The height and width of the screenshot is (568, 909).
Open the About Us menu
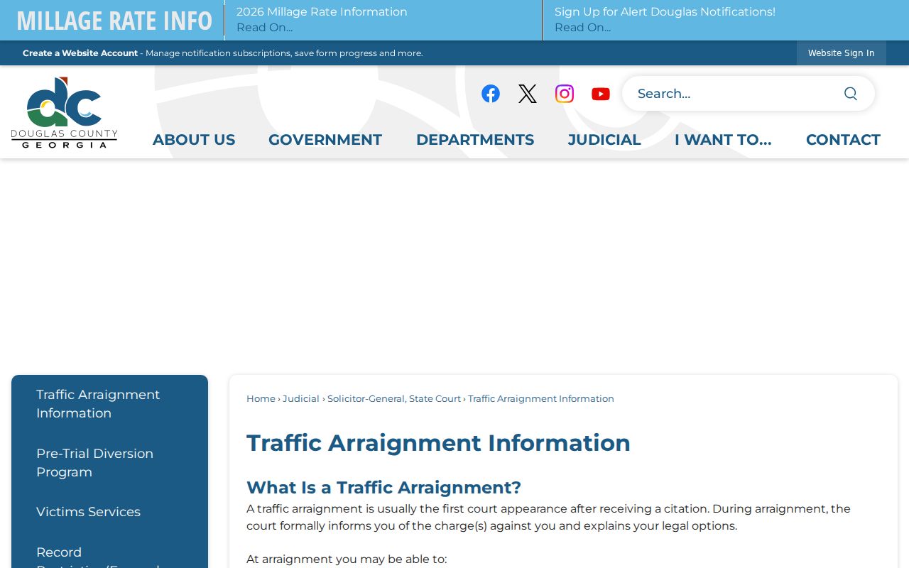(194, 140)
